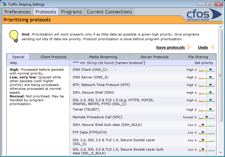The height and width of the screenshot is (157, 225).
Task: Click the High priority label for Telnet
Action: [x=190, y=110]
